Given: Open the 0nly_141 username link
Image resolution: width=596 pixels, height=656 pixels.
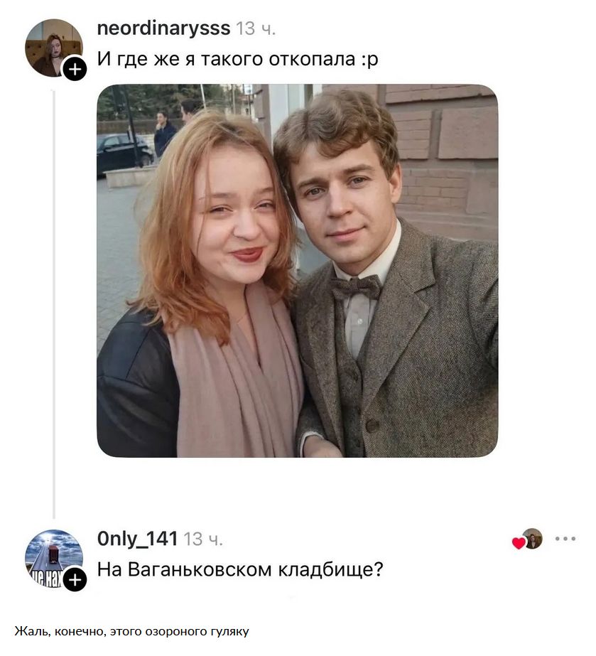Looking at the screenshot, I should (138, 539).
